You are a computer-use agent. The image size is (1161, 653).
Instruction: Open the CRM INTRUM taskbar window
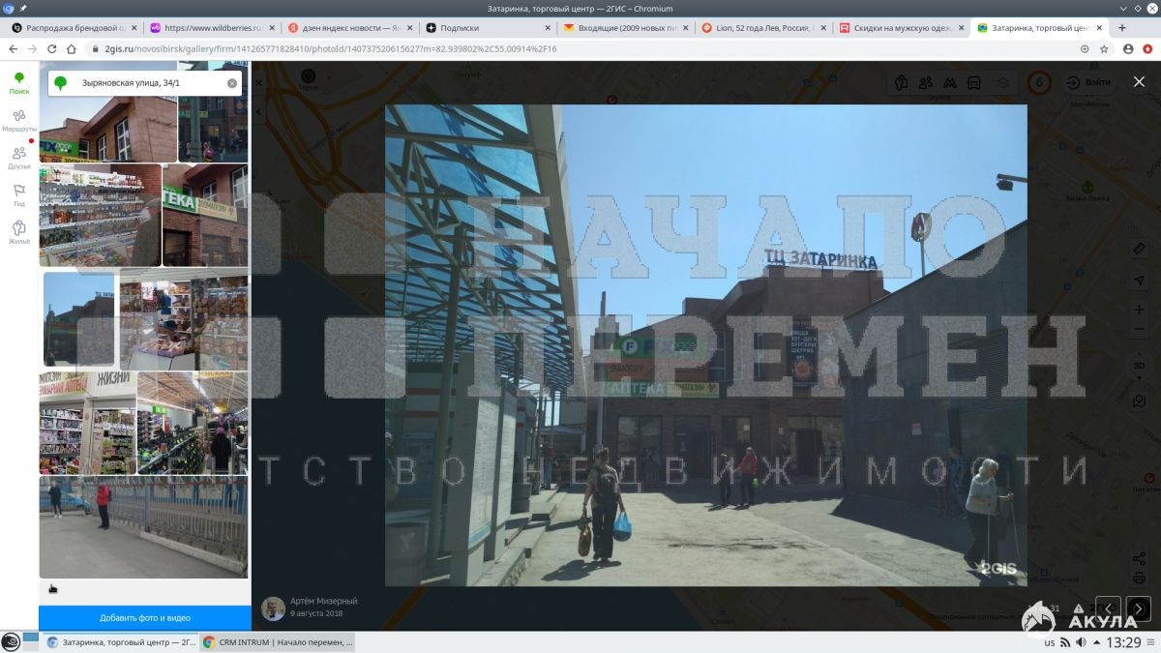pyautogui.click(x=279, y=642)
